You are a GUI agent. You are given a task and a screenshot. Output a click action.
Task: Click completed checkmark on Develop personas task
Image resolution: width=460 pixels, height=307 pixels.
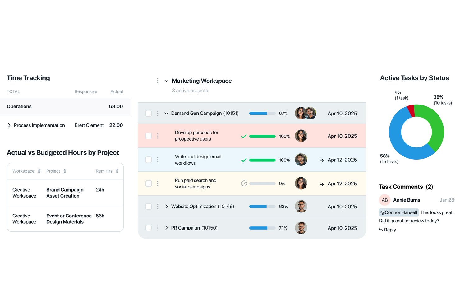click(x=244, y=136)
